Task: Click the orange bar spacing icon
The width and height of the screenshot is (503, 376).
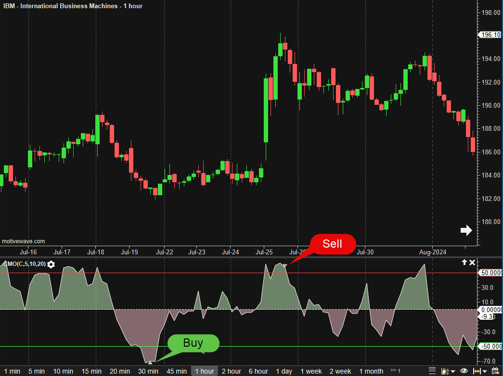Action: click(x=478, y=371)
